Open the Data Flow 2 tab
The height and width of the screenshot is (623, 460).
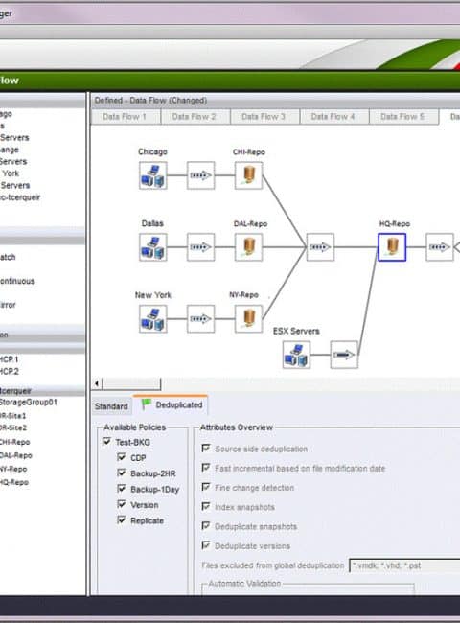(195, 117)
